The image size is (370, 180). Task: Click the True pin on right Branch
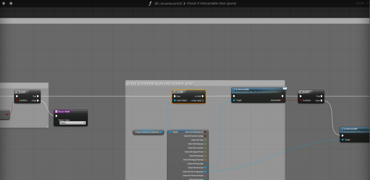[x=321, y=96]
